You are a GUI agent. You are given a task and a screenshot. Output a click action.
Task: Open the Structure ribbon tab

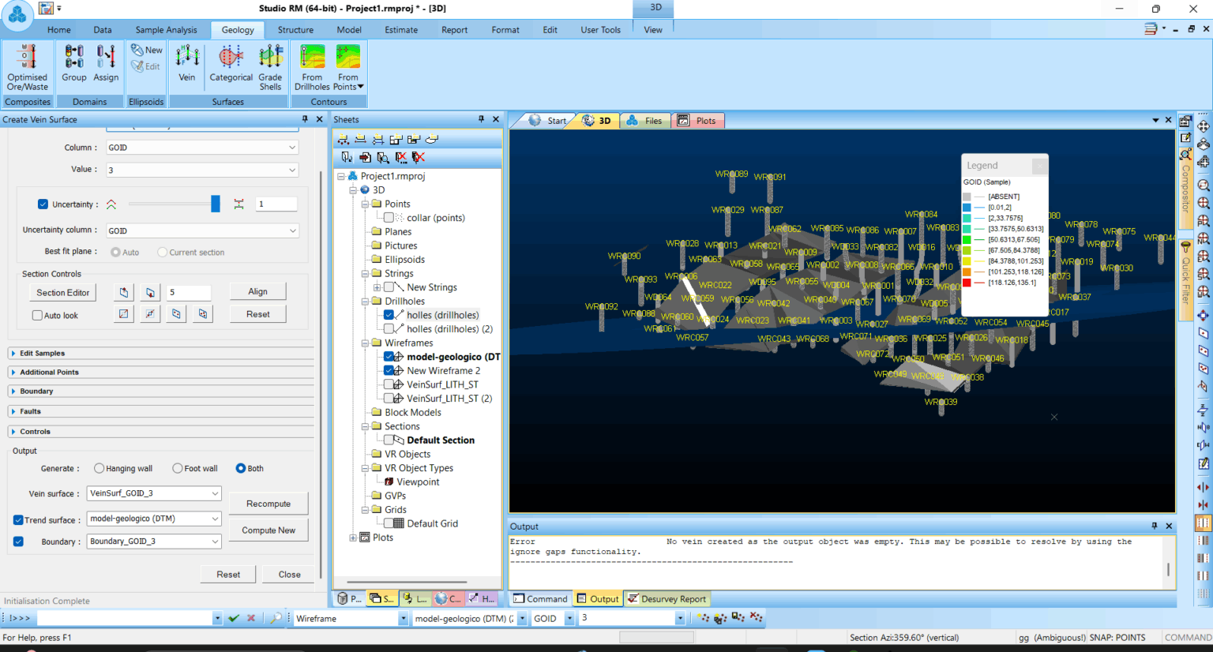pyautogui.click(x=295, y=30)
